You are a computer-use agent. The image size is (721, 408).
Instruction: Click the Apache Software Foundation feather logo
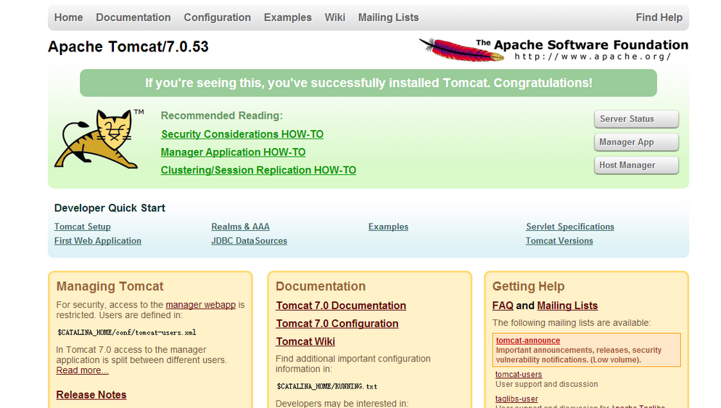(x=553, y=49)
